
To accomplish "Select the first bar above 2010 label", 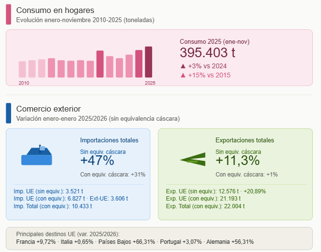I will [x=22, y=69].
